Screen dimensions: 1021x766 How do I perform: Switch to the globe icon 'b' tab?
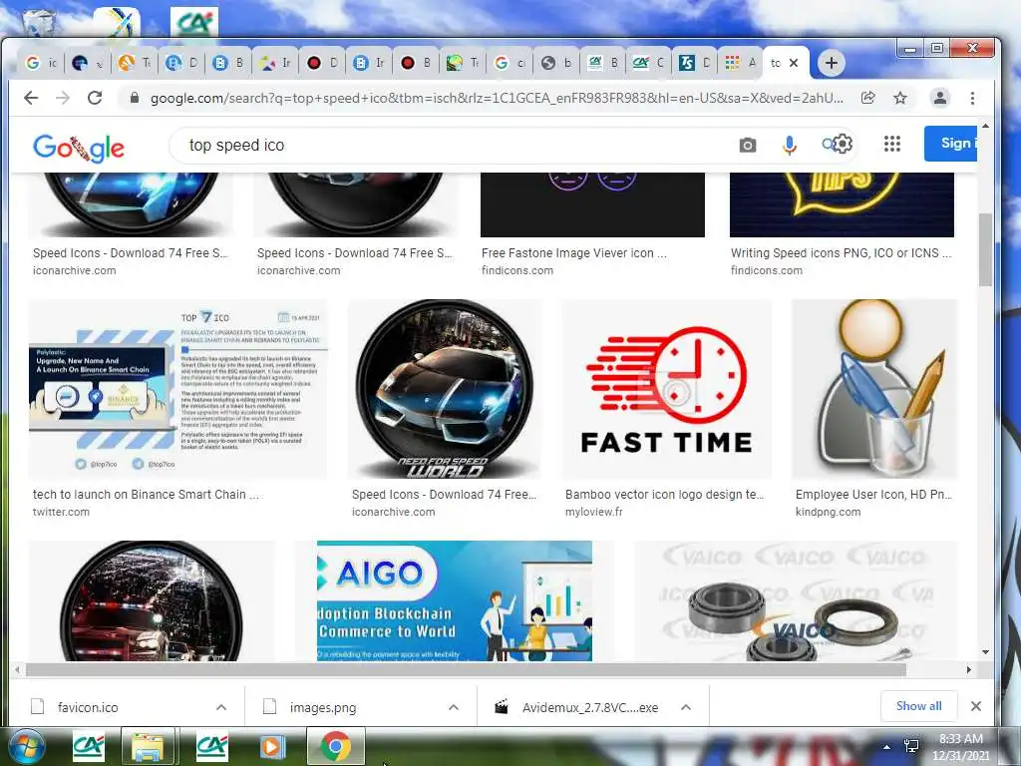click(556, 63)
